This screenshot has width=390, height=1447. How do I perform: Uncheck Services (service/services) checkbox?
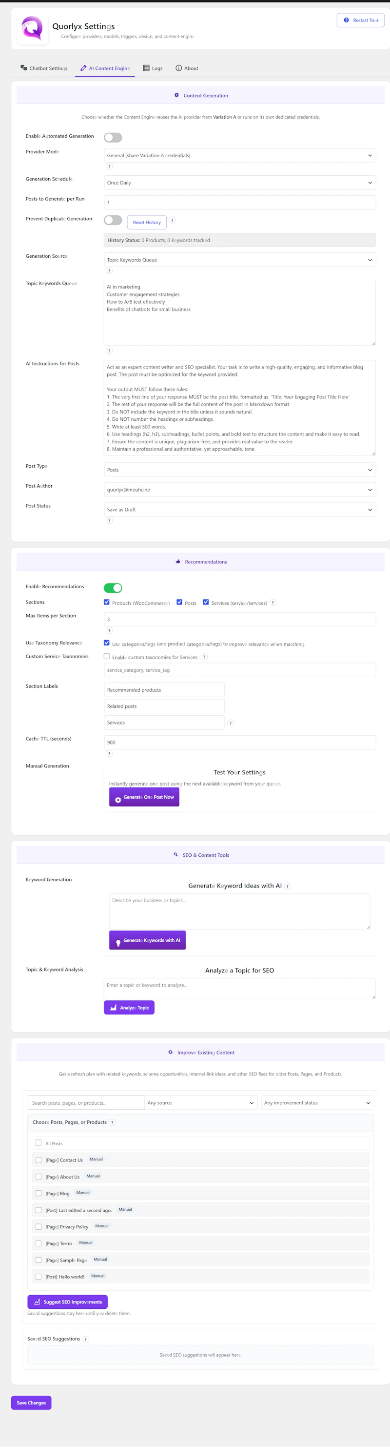(206, 602)
